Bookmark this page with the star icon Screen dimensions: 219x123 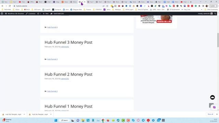[x=107, y=6]
